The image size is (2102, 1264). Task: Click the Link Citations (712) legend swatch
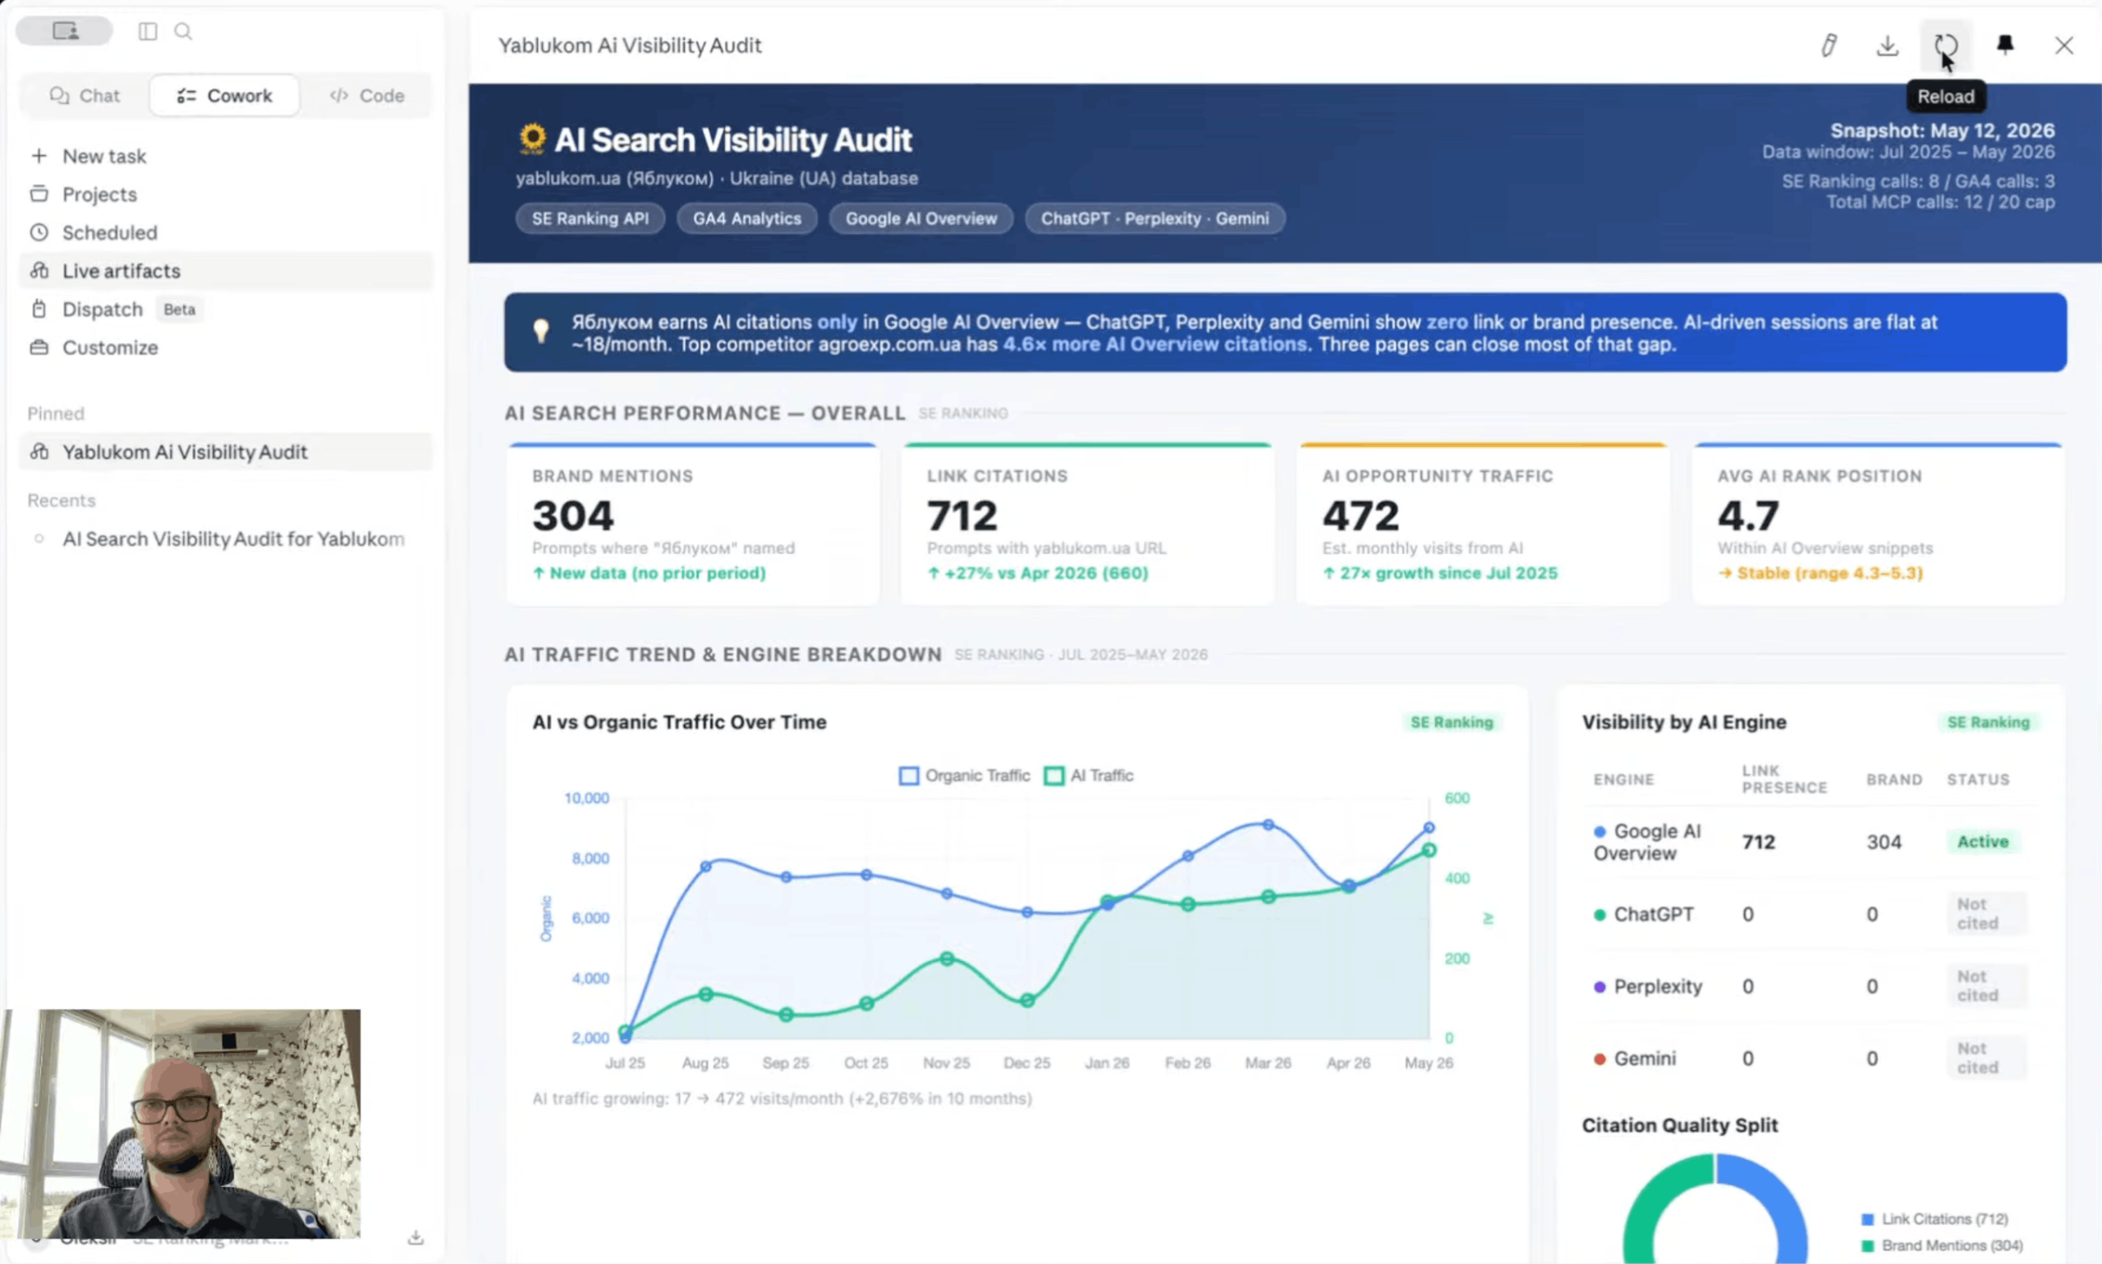(x=1868, y=1220)
